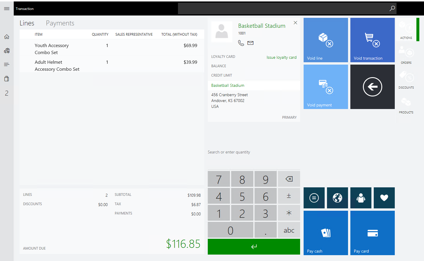Open the heart loyalty tile
This screenshot has width=424, height=261.
coord(384,198)
